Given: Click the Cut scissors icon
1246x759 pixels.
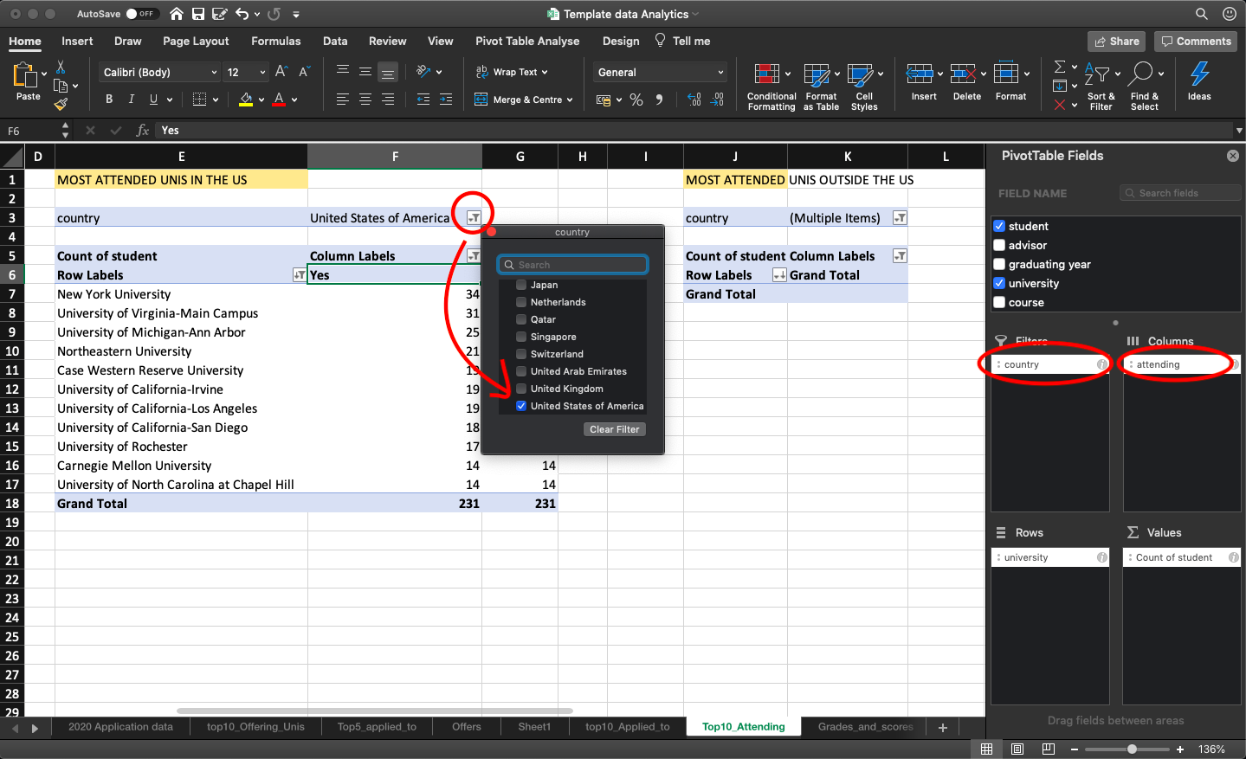Looking at the screenshot, I should pos(61,68).
